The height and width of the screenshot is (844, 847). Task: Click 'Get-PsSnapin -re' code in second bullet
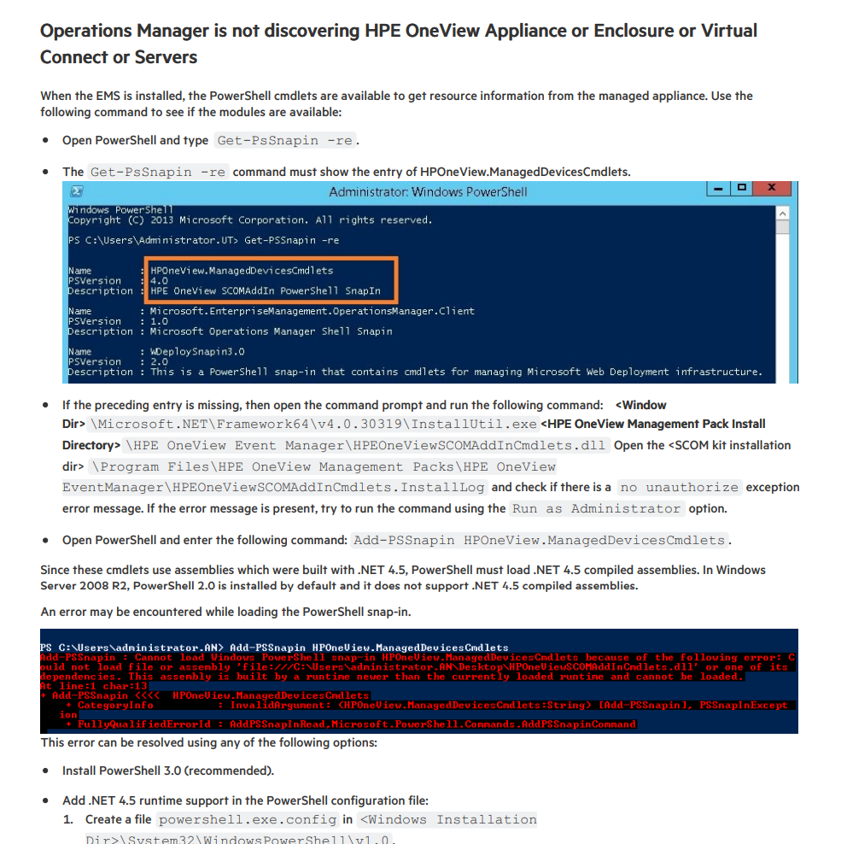coord(158,172)
